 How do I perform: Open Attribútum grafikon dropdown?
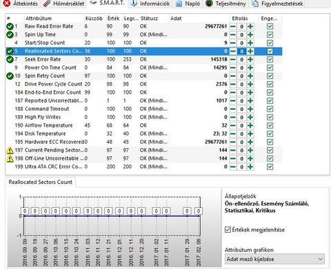coord(274,259)
